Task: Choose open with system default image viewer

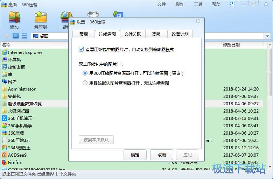Action: (85, 83)
